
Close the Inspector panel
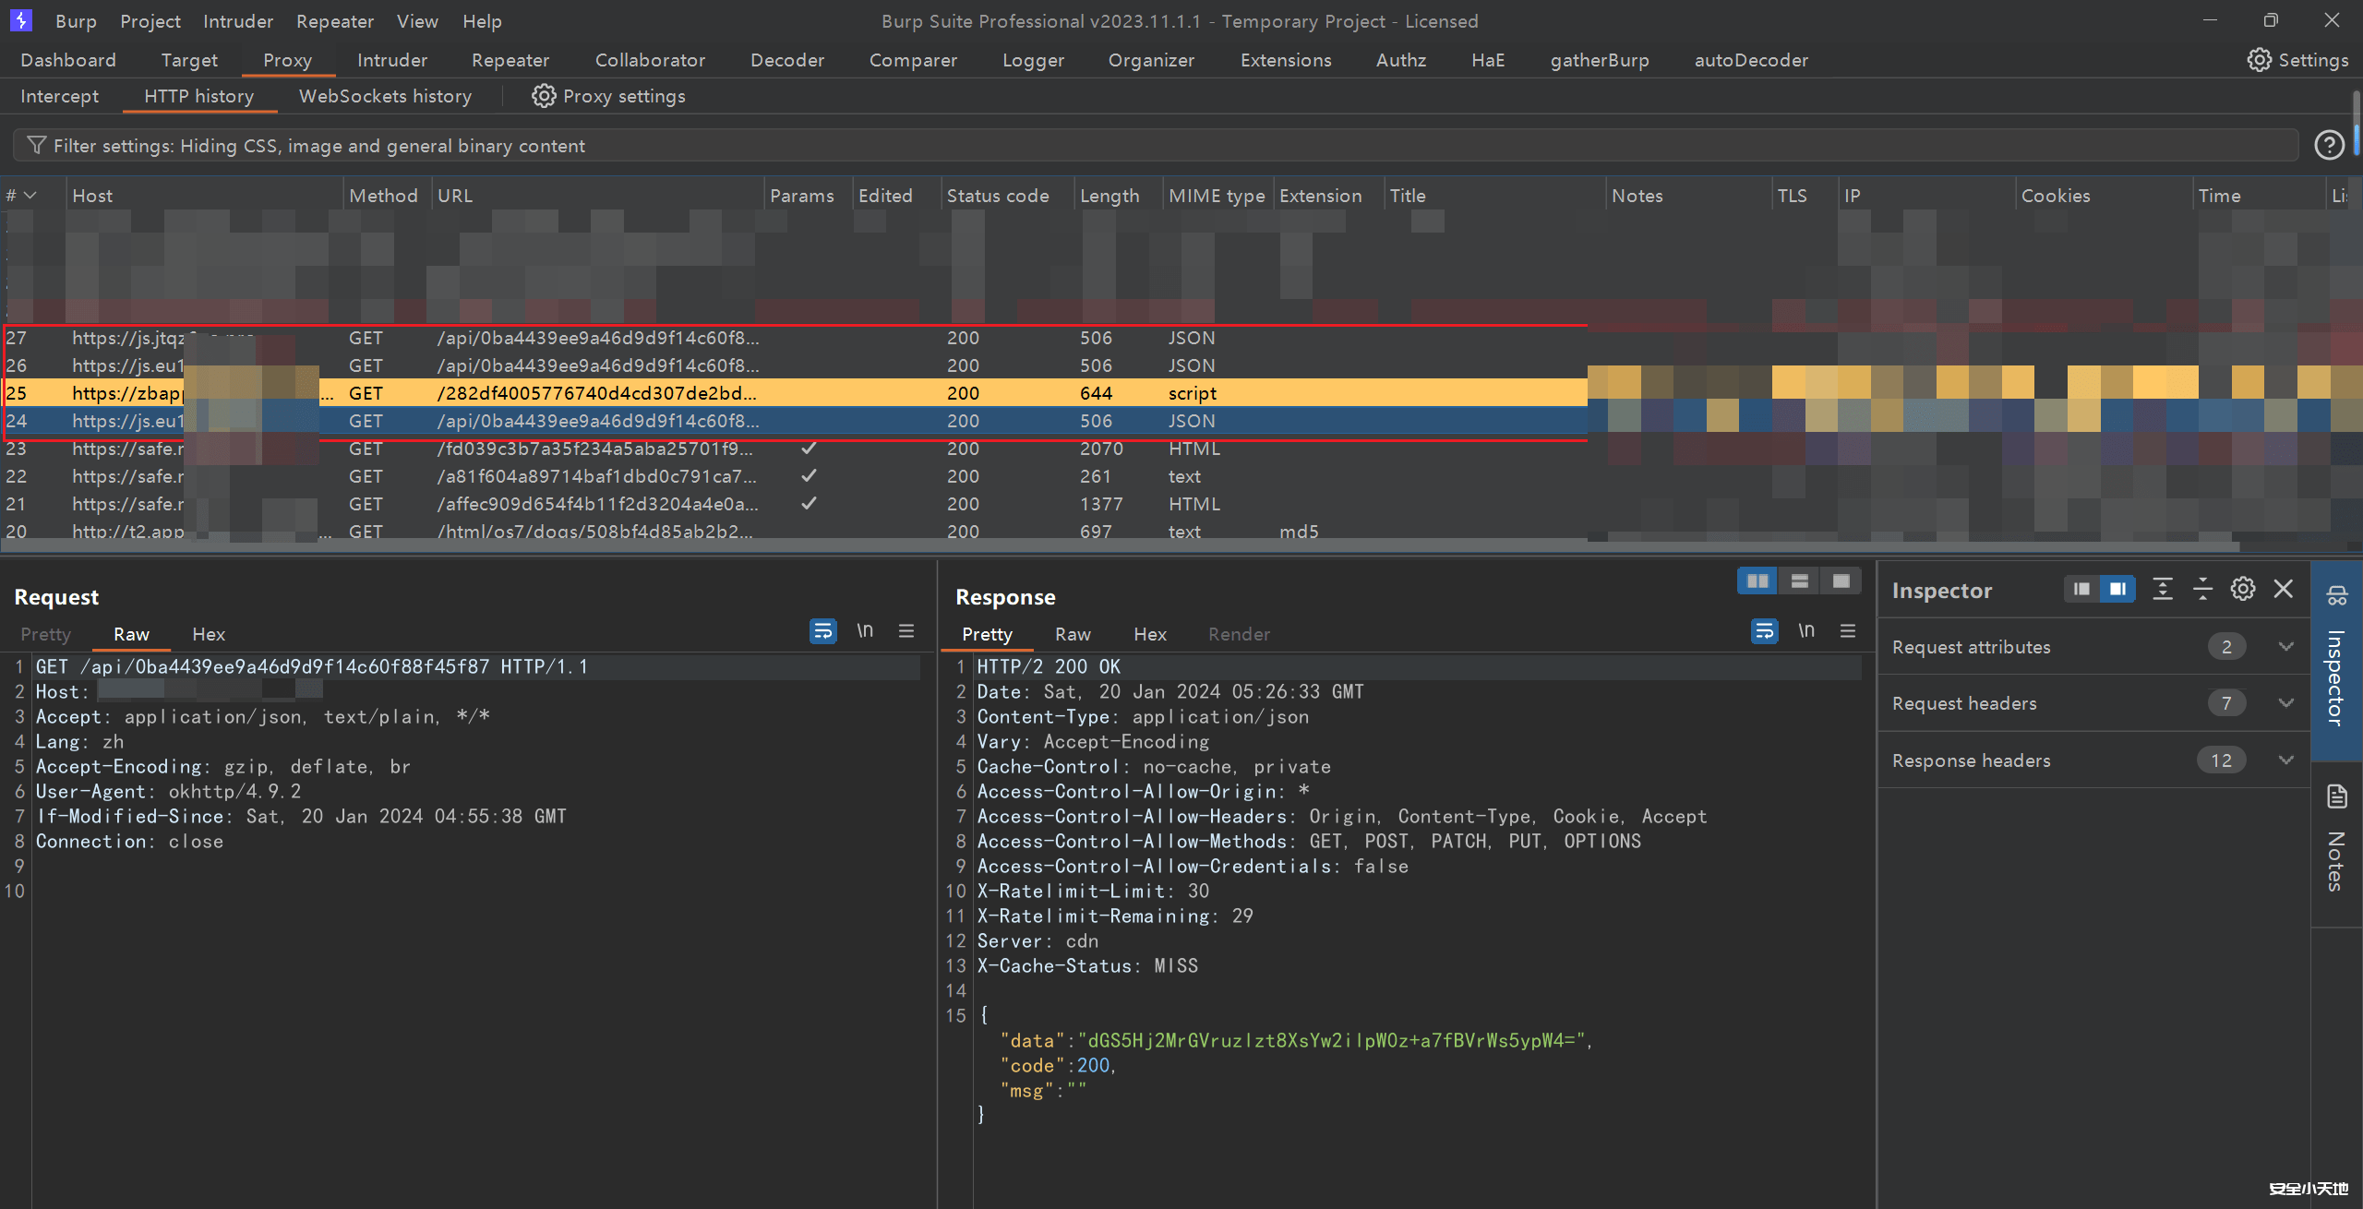(2284, 589)
